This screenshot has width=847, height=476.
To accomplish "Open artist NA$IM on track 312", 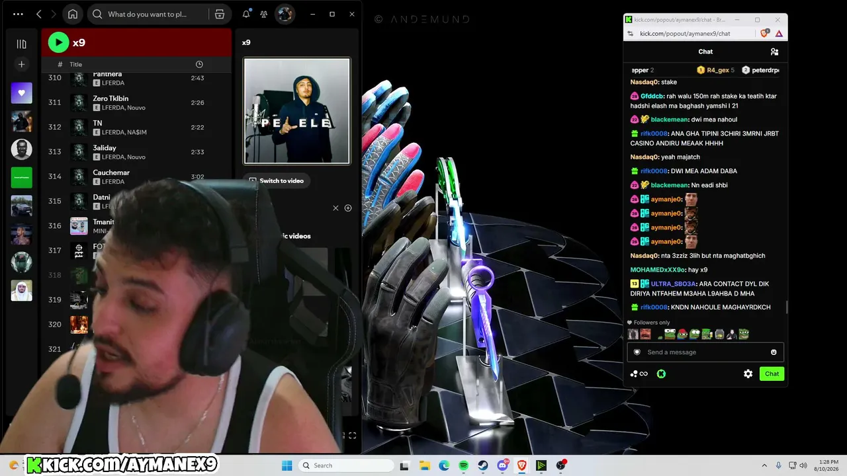I will (x=138, y=132).
